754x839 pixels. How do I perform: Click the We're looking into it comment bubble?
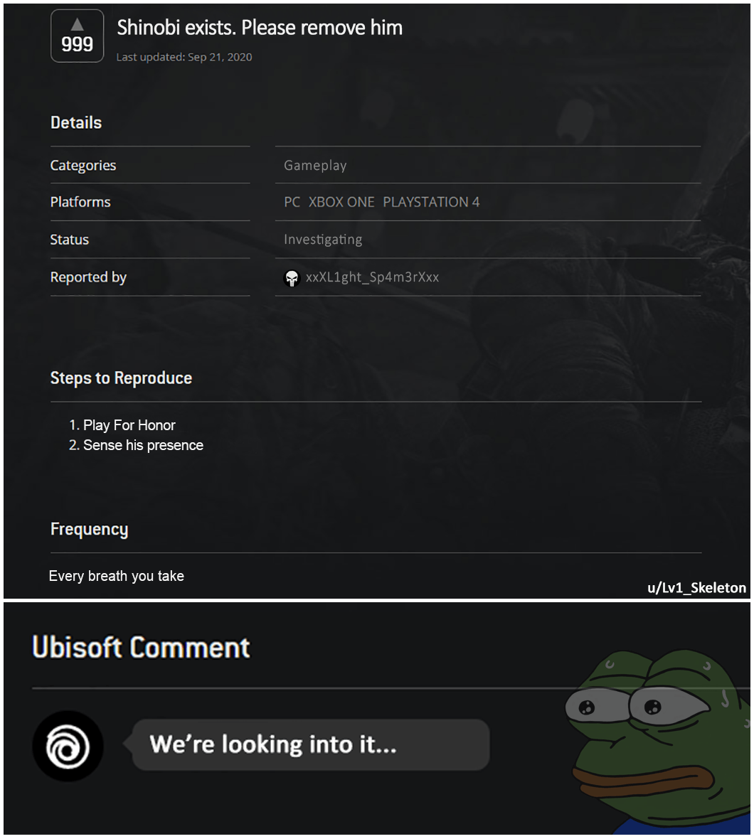(x=310, y=745)
